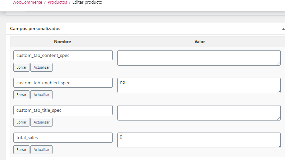Focus the custom_tab_content_spec name field
The image size is (285, 160).
pos(63,55)
